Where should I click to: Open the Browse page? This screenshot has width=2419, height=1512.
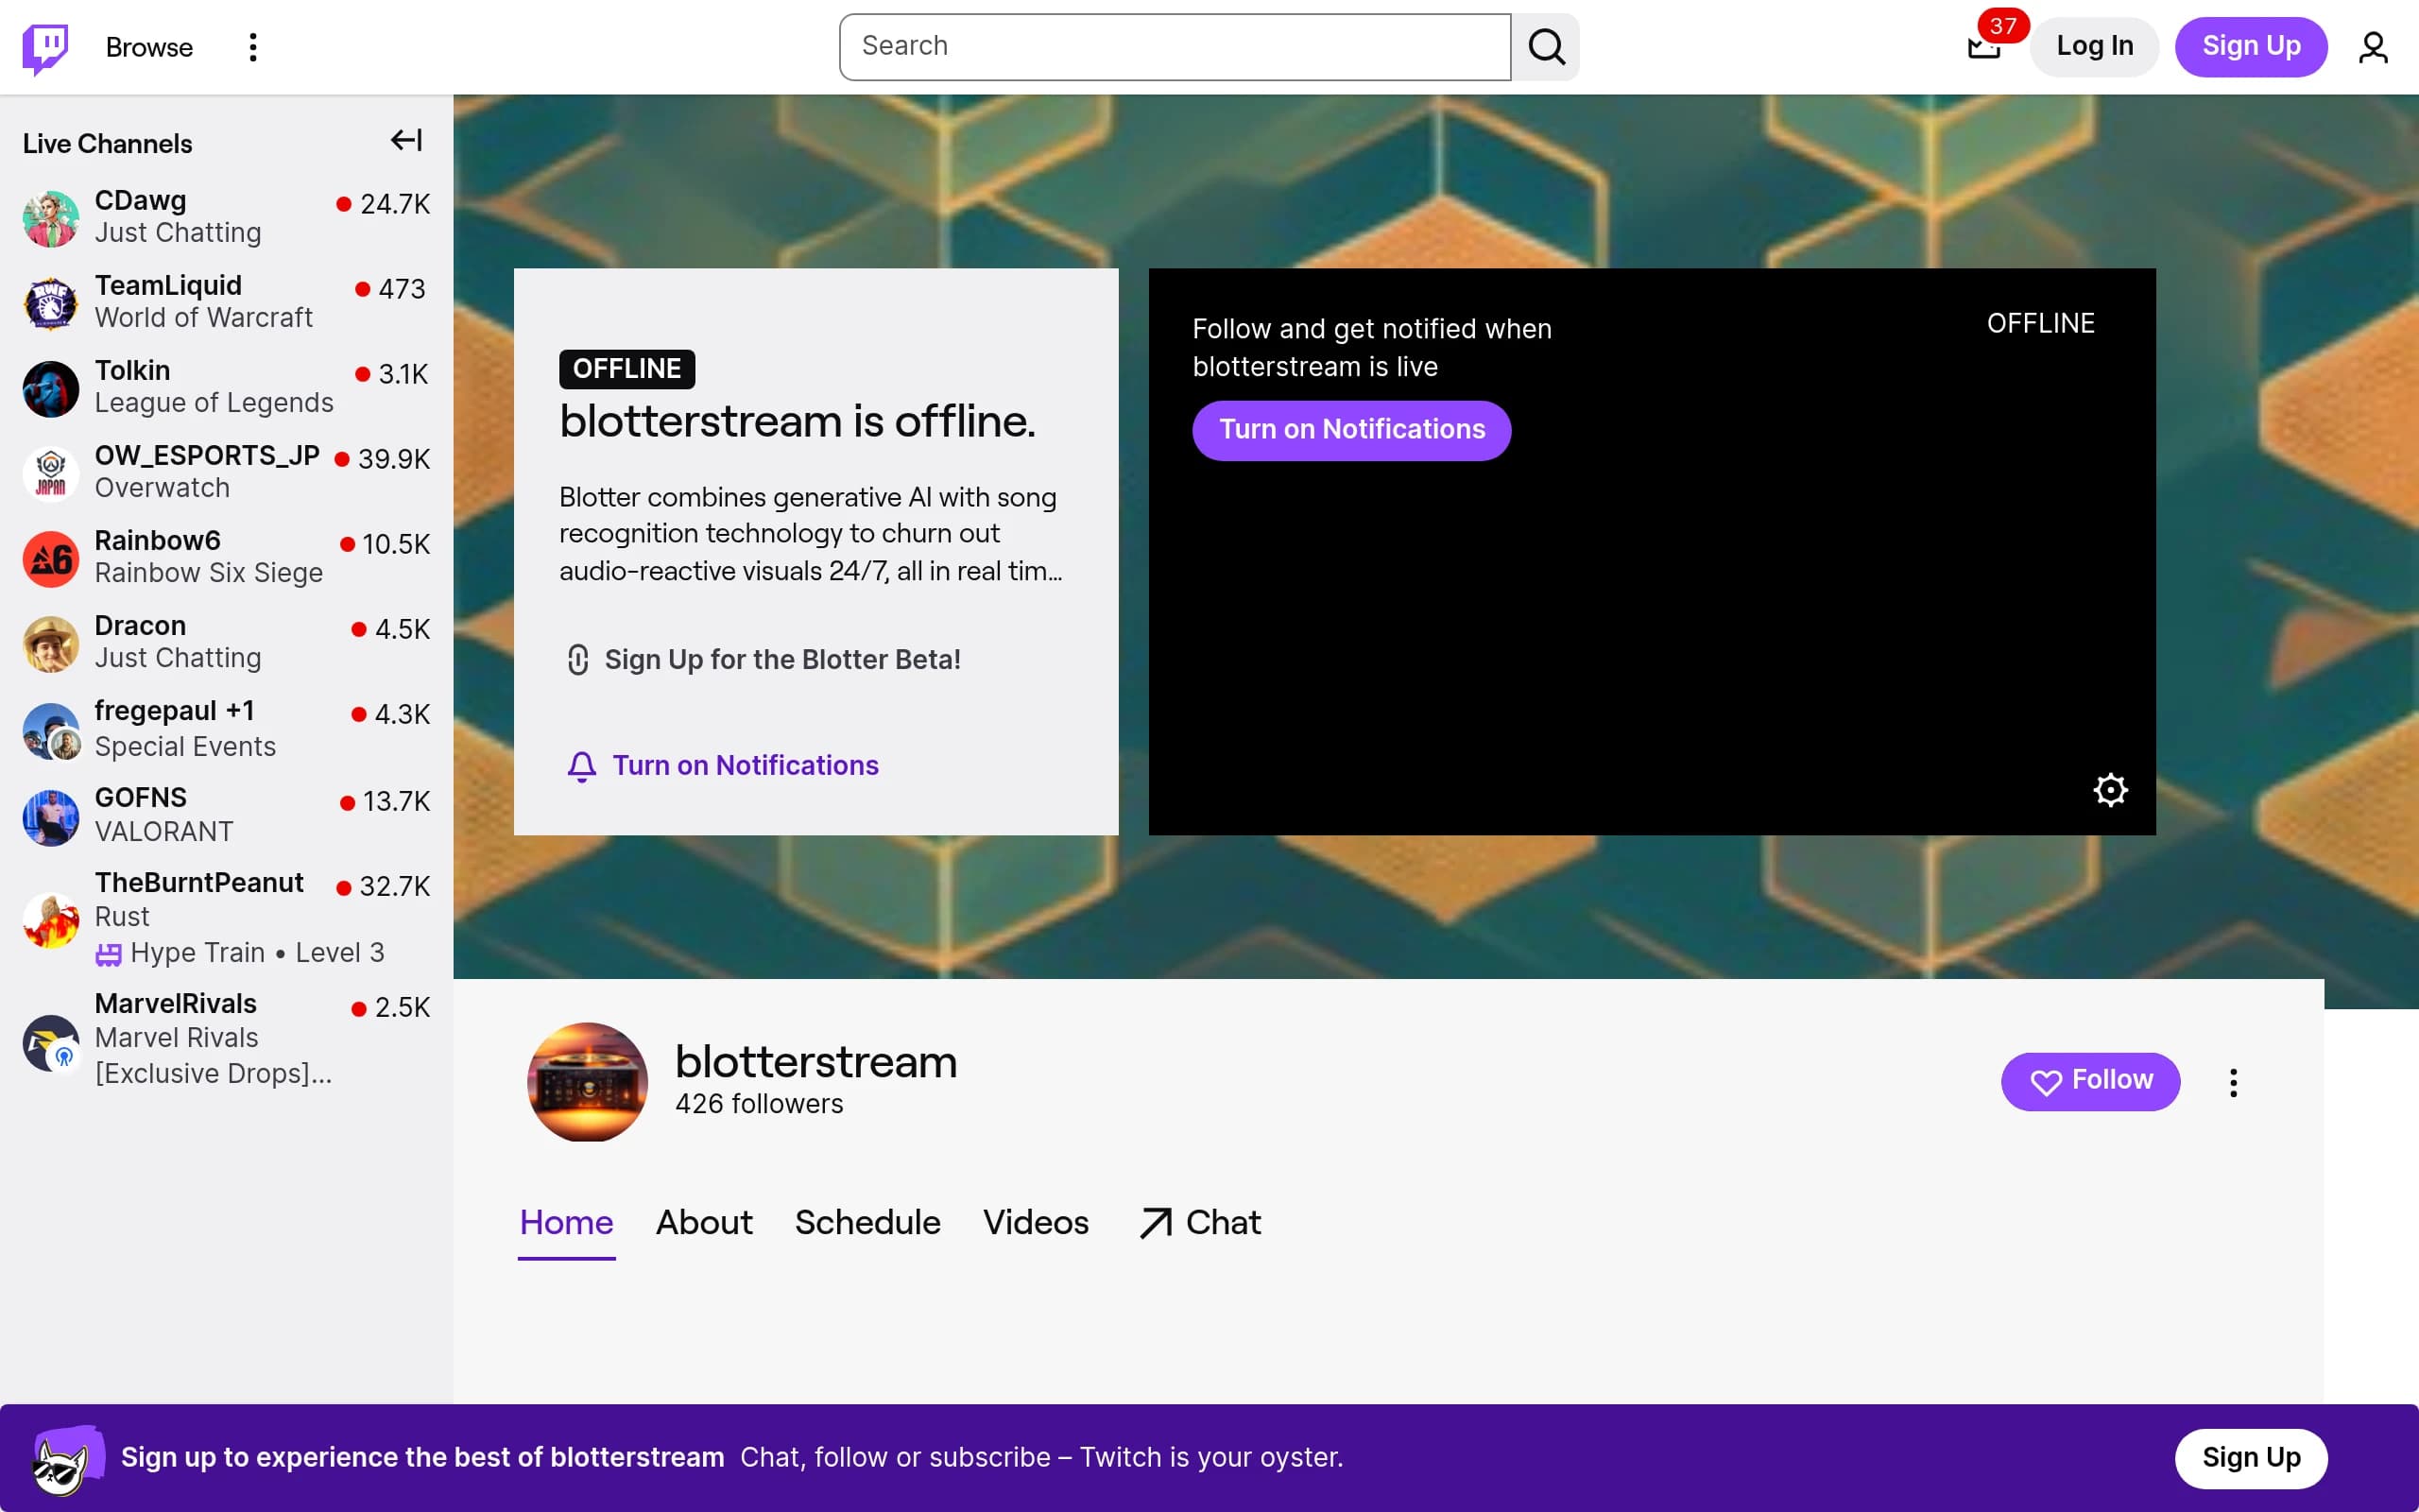point(150,47)
